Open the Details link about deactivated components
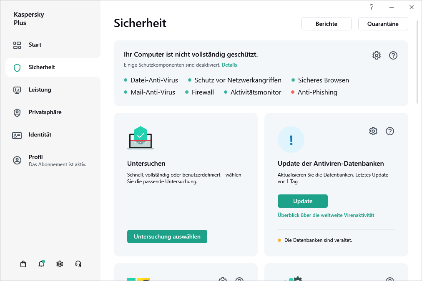This screenshot has height=281, width=422. (229, 65)
